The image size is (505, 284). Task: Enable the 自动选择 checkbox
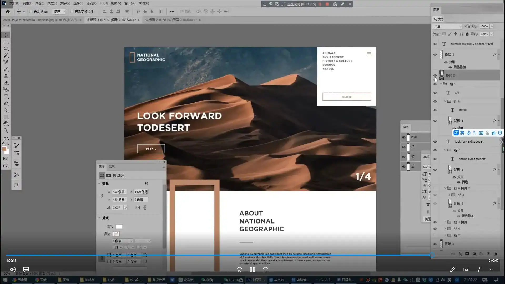(31, 12)
